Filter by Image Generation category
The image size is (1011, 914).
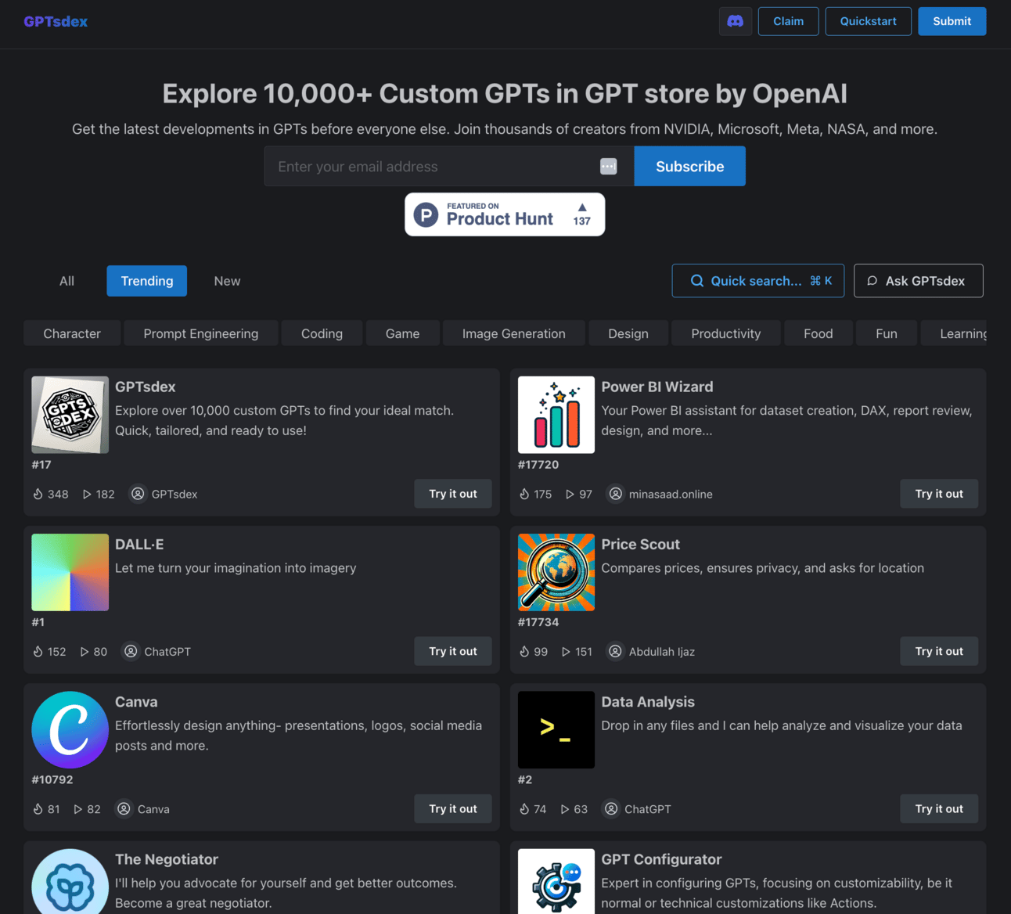tap(514, 333)
